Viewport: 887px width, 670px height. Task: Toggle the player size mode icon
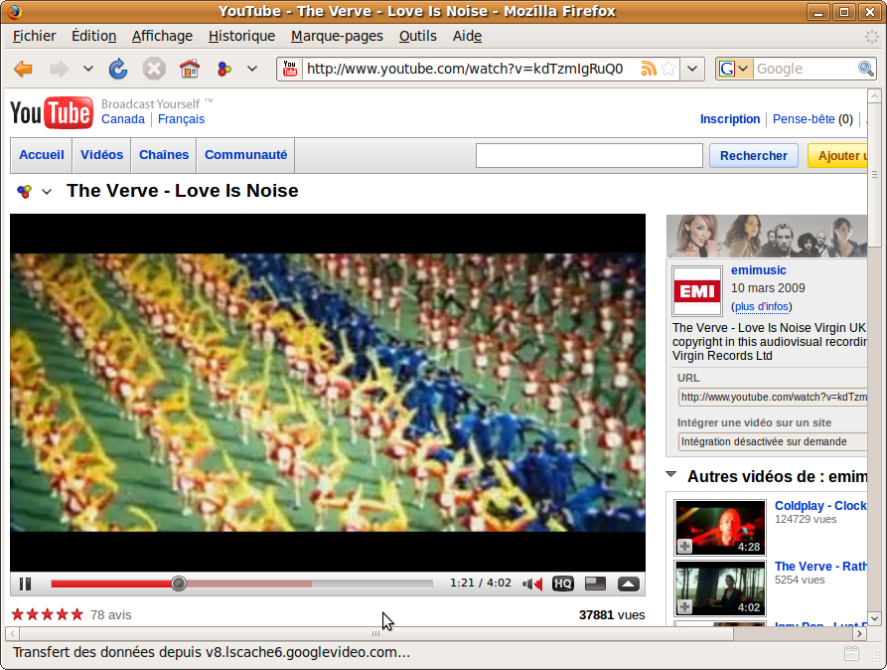tap(595, 584)
